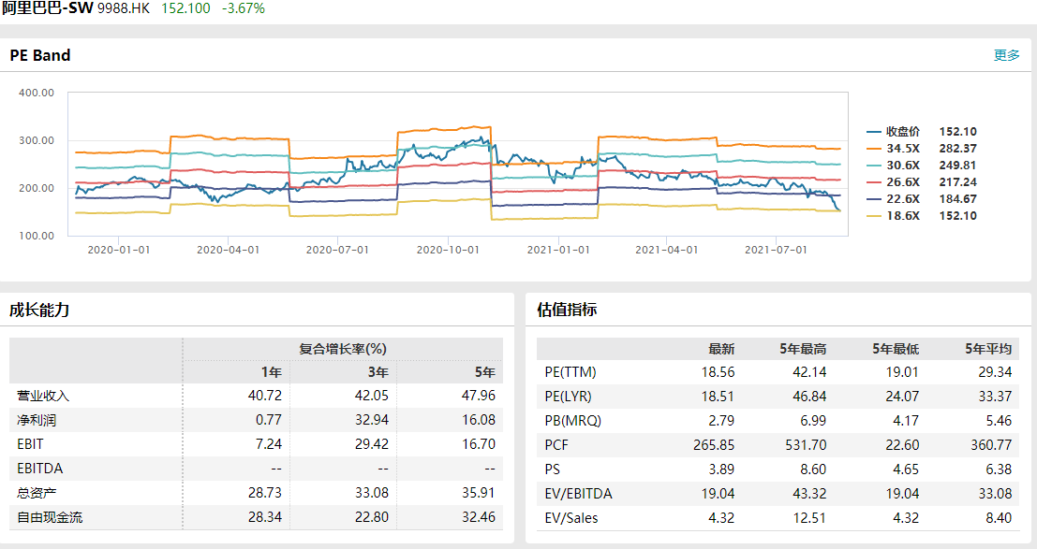Open the 更多 link in PE Band

click(x=1007, y=55)
